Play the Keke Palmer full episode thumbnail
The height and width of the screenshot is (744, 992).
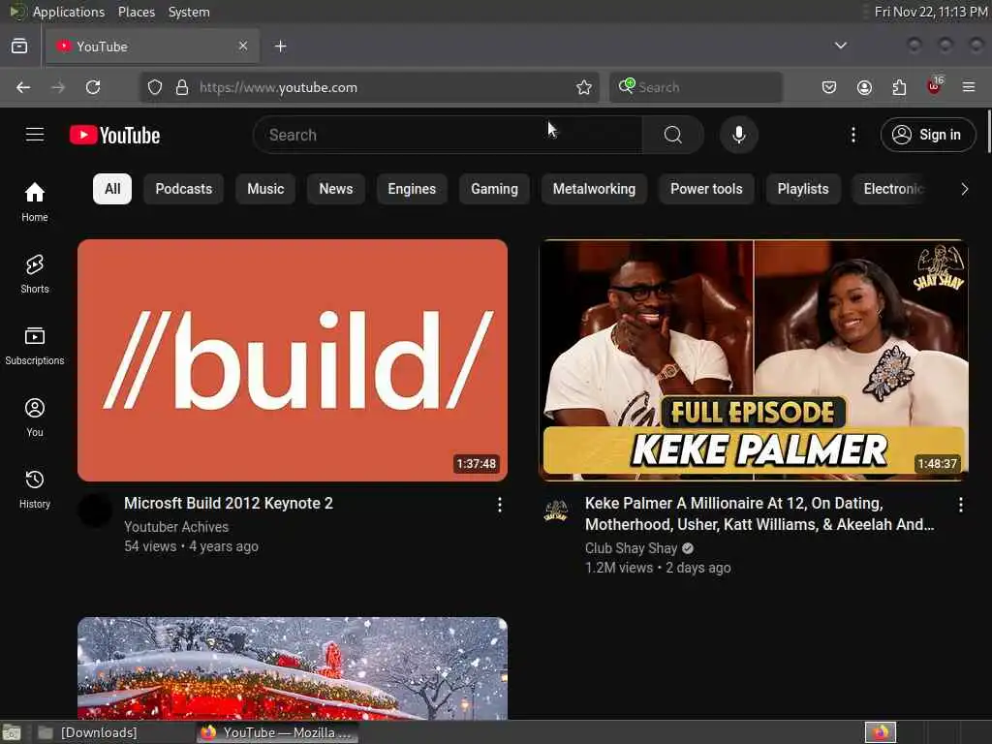pyautogui.click(x=754, y=360)
